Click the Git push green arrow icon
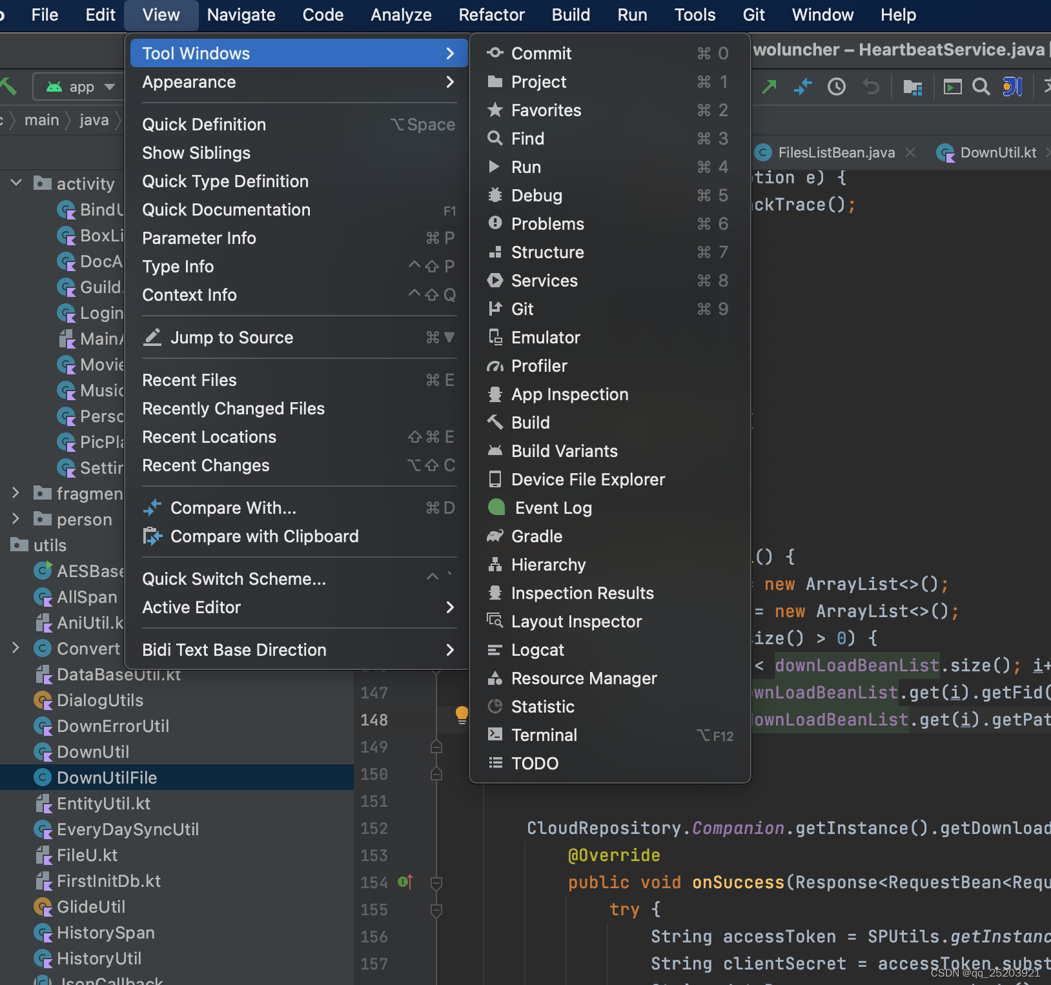The image size is (1051, 985). pos(769,86)
